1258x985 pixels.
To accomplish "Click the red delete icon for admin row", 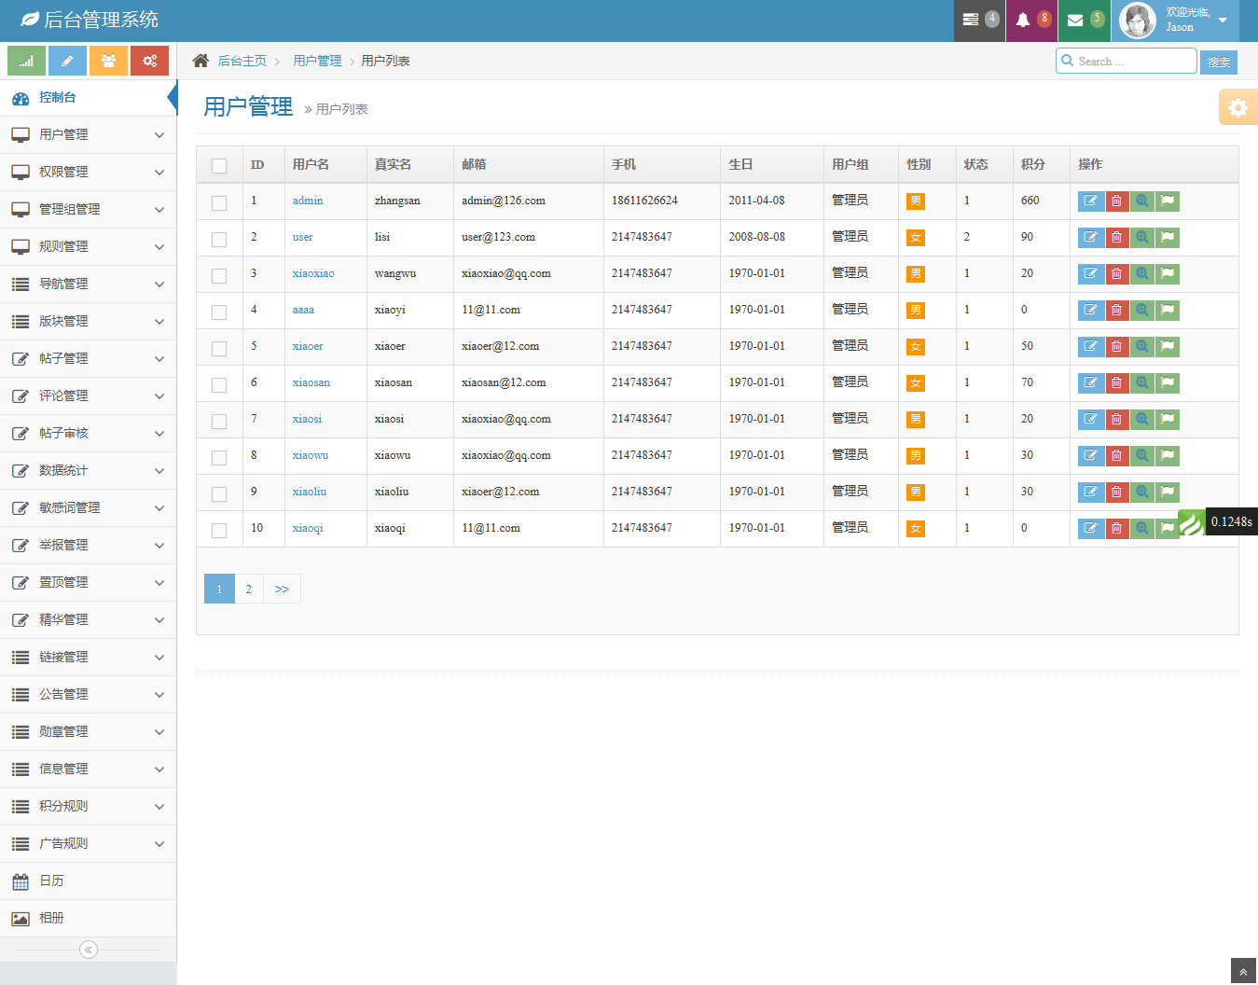I will [x=1116, y=201].
